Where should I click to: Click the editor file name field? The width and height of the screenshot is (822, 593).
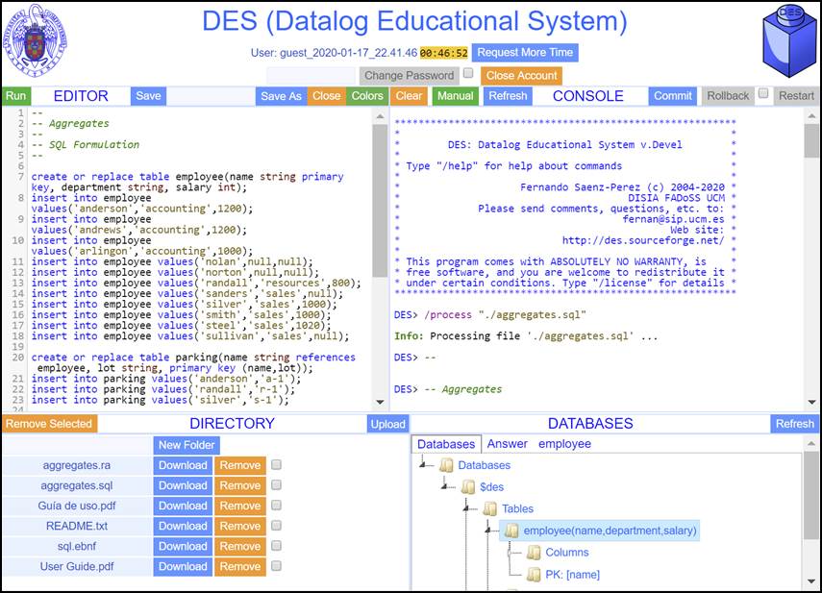coord(211,96)
